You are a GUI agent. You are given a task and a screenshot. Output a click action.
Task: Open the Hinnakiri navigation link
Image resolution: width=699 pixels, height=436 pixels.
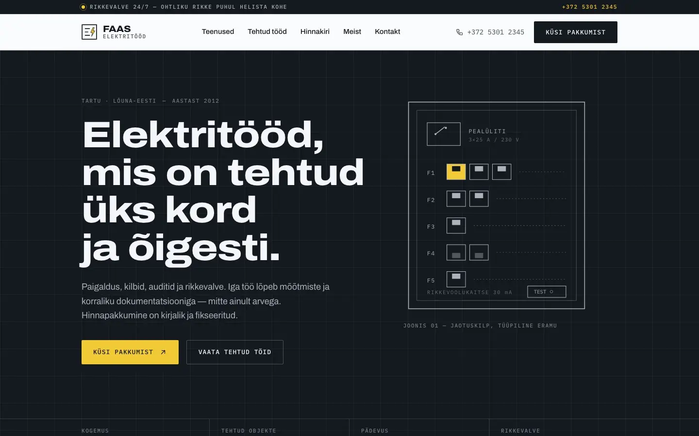coord(315,32)
